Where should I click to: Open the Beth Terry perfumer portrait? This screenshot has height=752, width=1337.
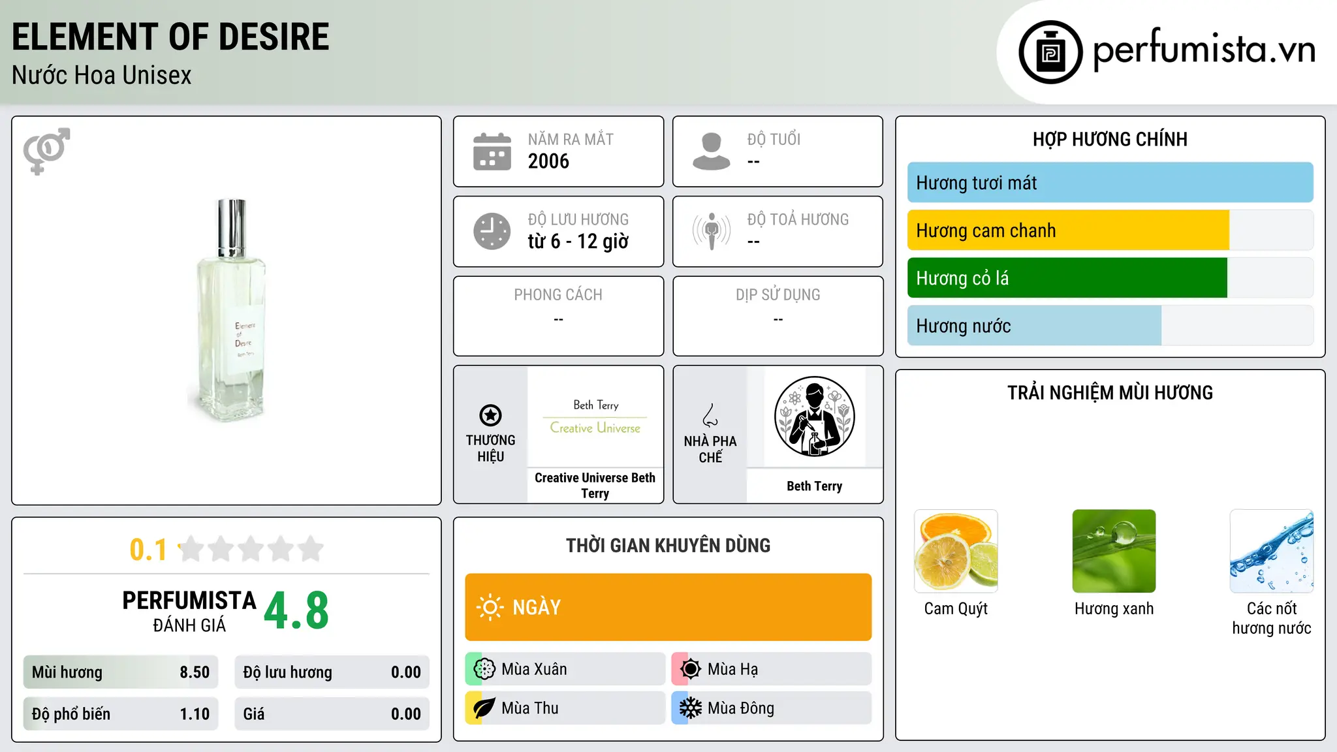[815, 416]
